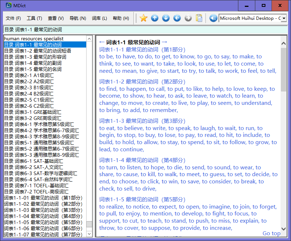Click the clipboard paste icon
291x241 pixels.
pyautogui.click(x=199, y=18)
